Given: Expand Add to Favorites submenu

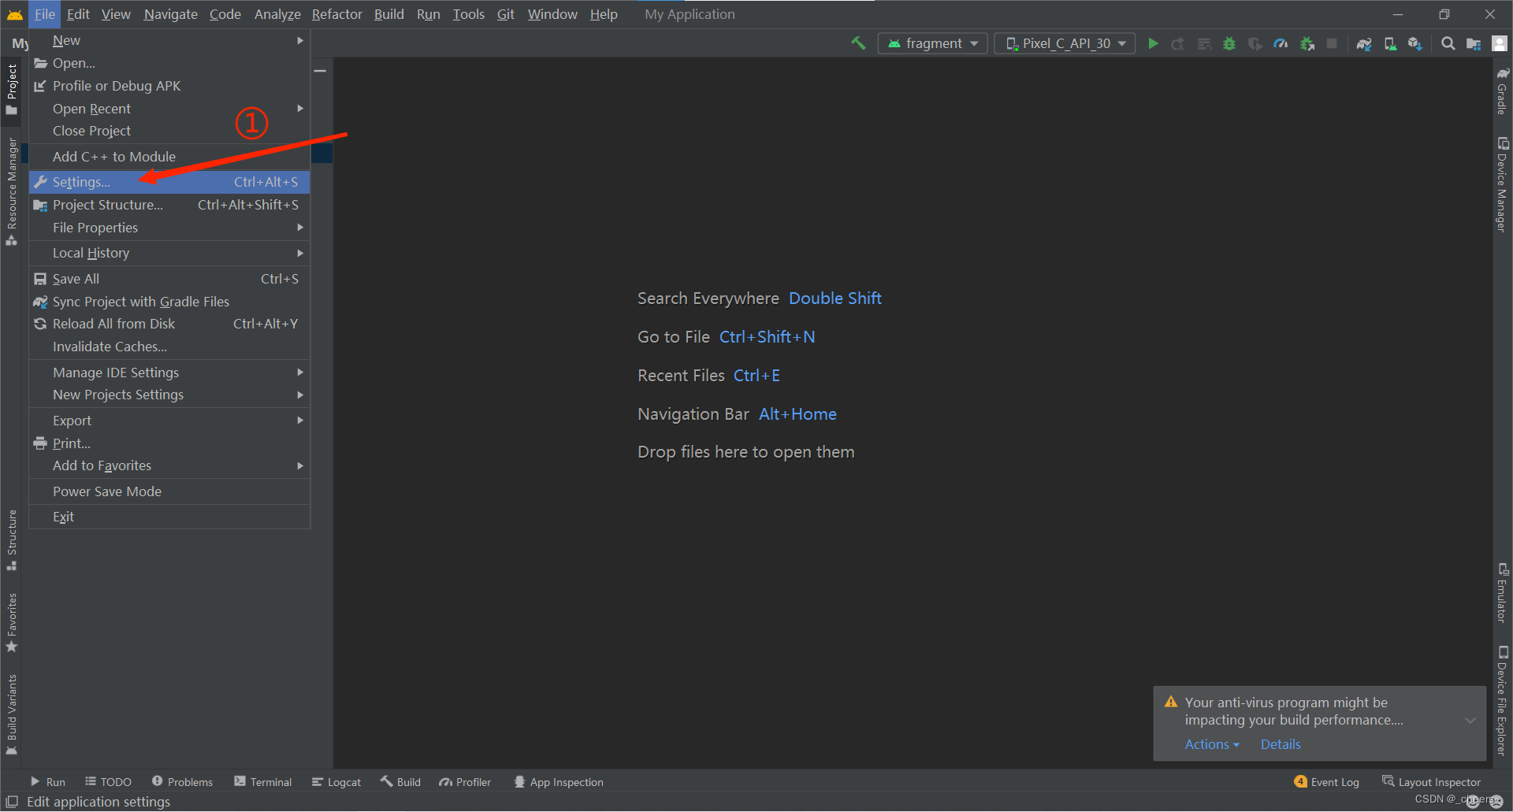Looking at the screenshot, I should click(x=169, y=465).
